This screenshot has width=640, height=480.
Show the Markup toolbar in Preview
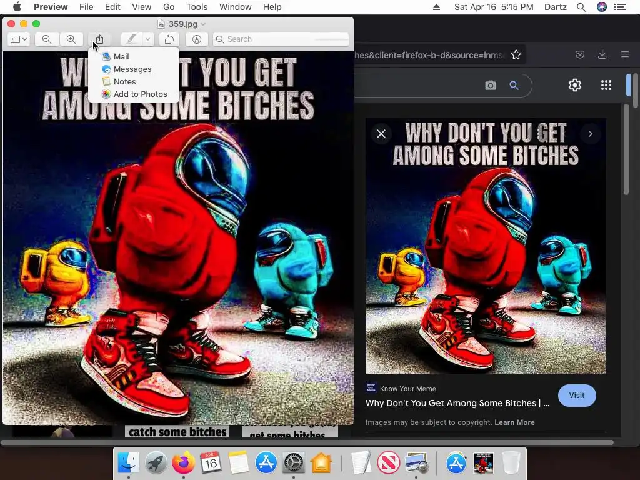(197, 39)
